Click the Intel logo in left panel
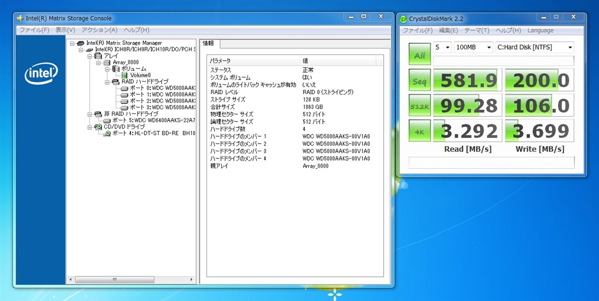Viewport: 599px width, 301px height. pyautogui.click(x=41, y=73)
